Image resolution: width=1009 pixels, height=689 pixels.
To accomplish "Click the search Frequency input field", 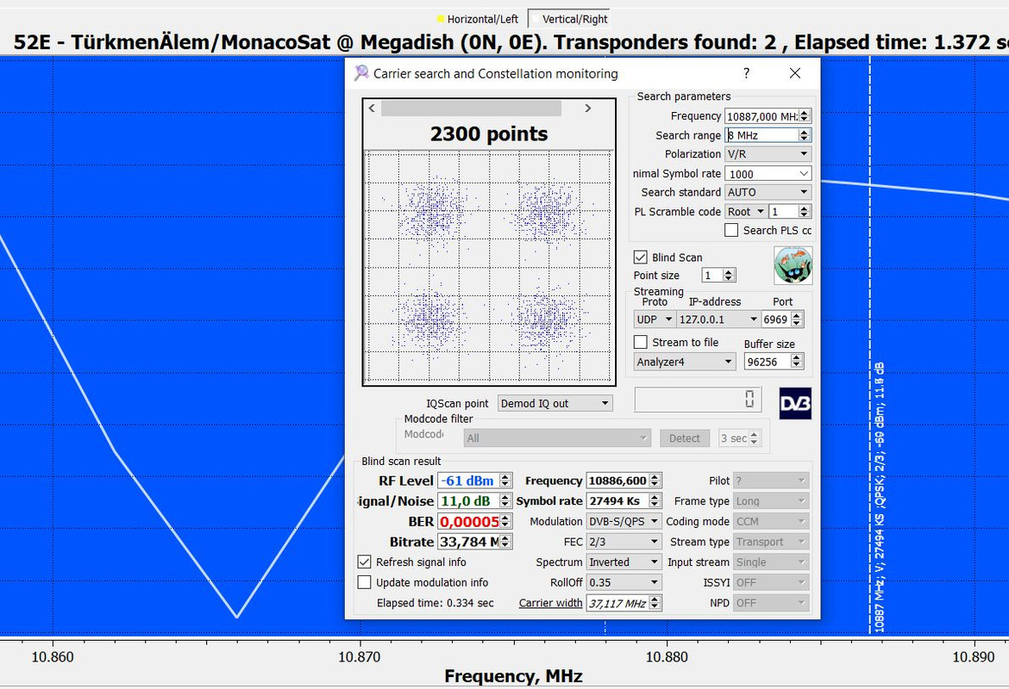I will pyautogui.click(x=761, y=116).
